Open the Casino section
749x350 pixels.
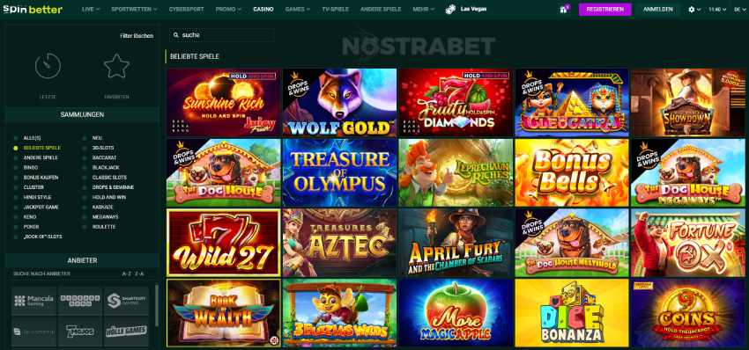[x=263, y=9]
